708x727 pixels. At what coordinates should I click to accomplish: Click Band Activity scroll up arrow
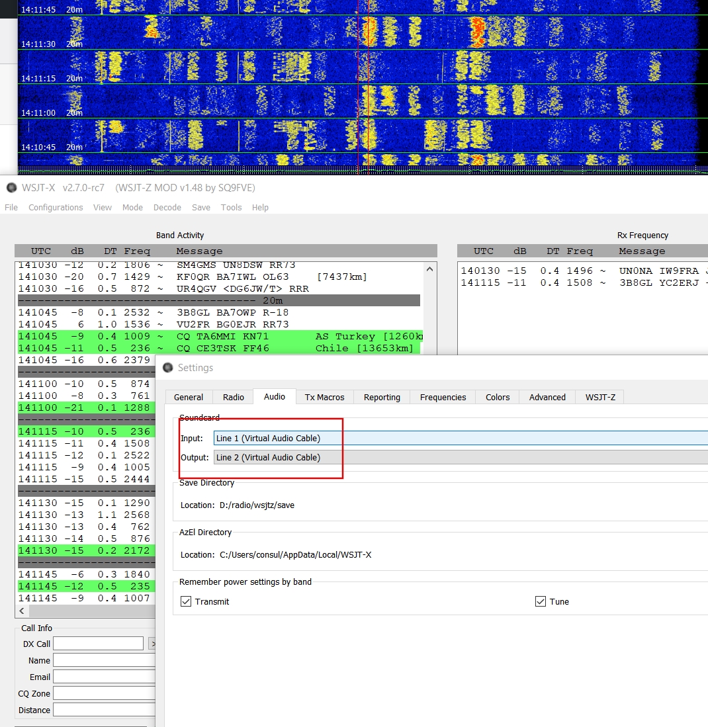[x=429, y=269]
